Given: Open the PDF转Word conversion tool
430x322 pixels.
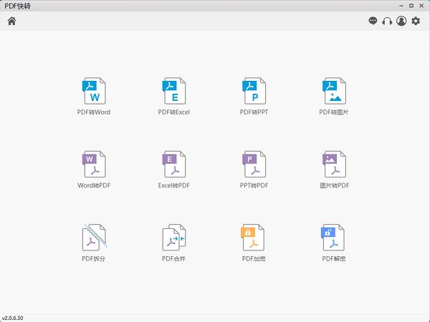Looking at the screenshot, I should [x=94, y=92].
